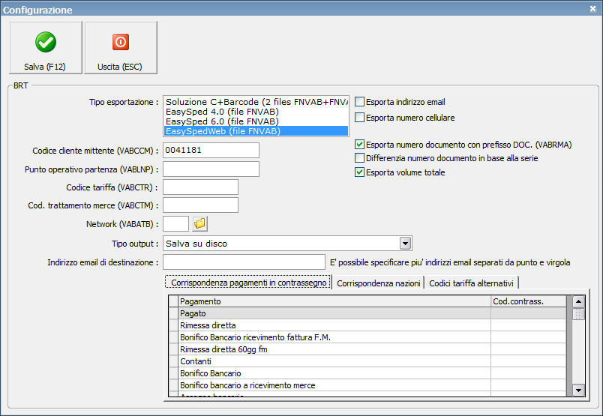The image size is (603, 416).
Task: Open the Network folder lookup icon
Action: coord(200,223)
